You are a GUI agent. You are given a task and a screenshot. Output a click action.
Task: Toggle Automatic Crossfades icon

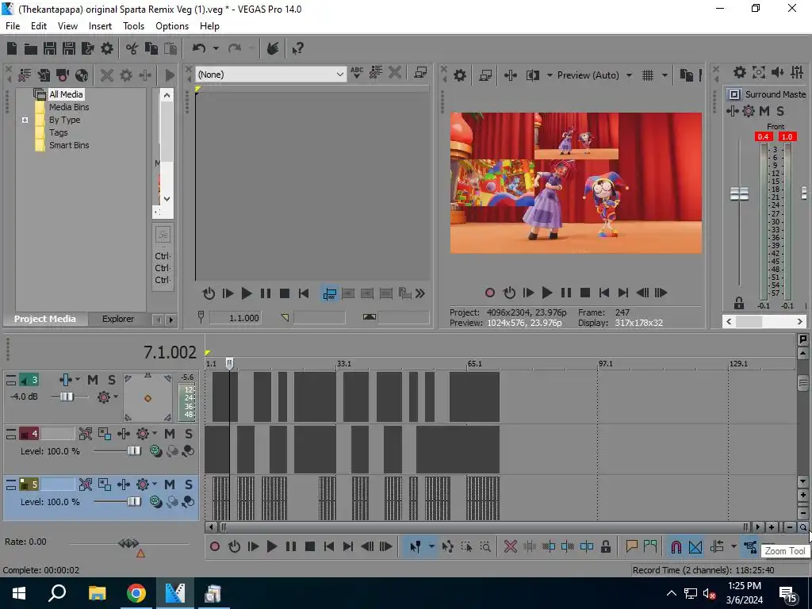(695, 546)
